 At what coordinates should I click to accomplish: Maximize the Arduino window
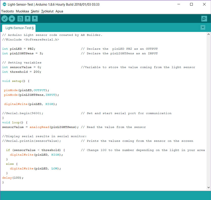tap(191, 4)
